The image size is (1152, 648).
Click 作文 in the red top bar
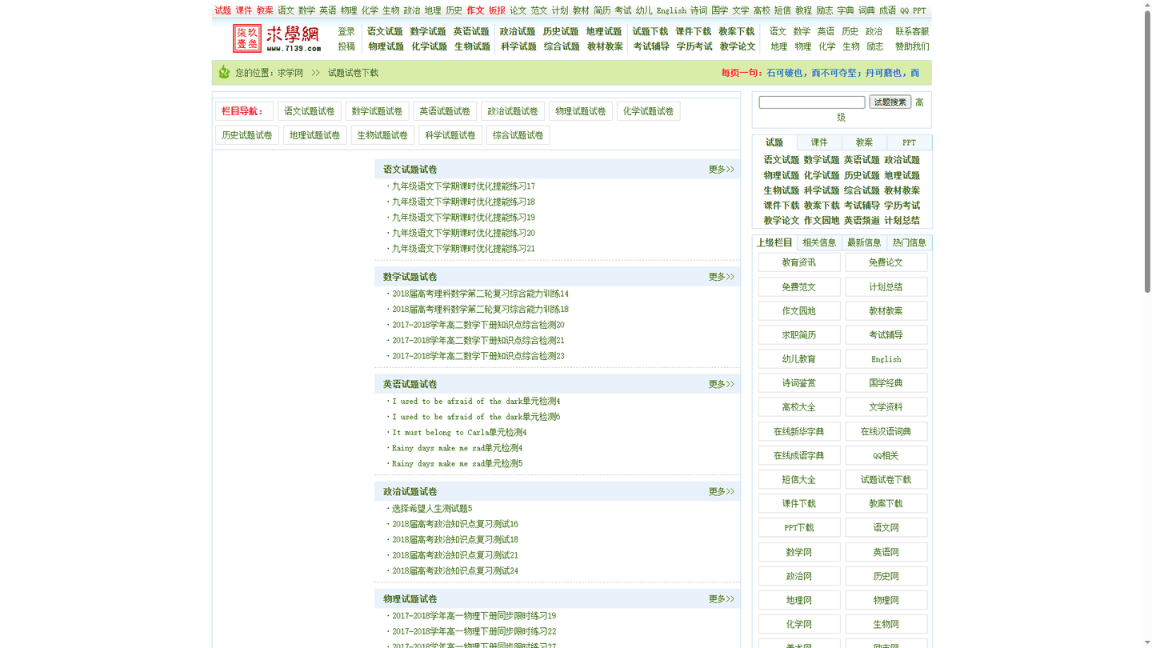[x=475, y=10]
